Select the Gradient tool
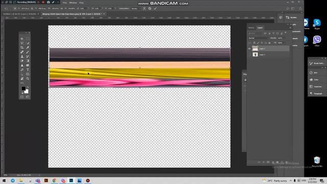Viewport: 327px width, 184px height. pos(28,61)
